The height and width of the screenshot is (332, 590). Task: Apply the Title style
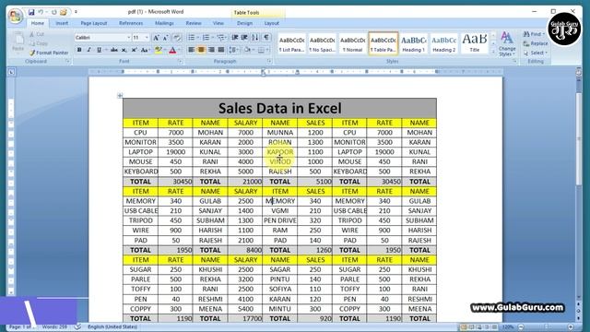[474, 43]
